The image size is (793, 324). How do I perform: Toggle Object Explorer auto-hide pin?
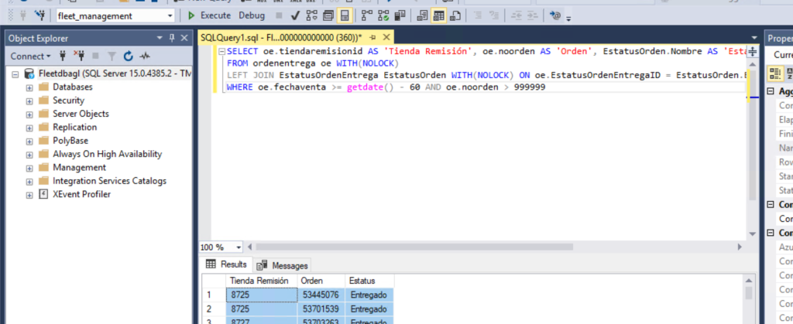pyautogui.click(x=172, y=38)
